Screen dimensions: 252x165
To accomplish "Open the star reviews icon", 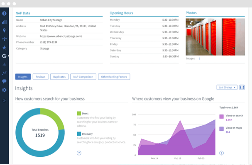I will (4, 48).
